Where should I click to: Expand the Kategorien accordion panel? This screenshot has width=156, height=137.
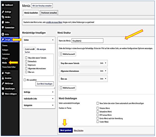click(x=53, y=105)
